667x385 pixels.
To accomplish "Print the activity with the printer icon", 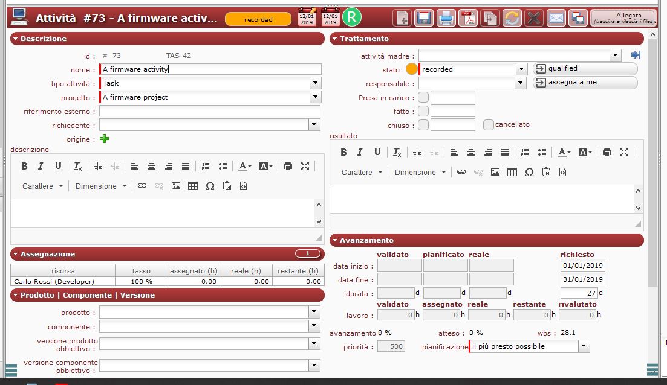I will coord(446,18).
